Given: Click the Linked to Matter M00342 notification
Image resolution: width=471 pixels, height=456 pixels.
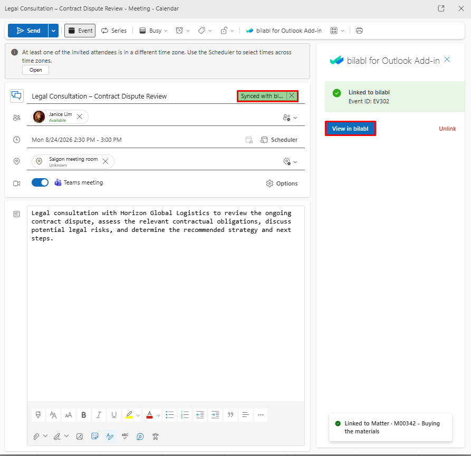Looking at the screenshot, I should (390, 427).
